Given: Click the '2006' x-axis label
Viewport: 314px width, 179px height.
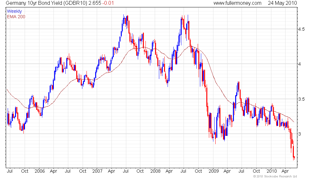Looking at the screenshot, I should (x=39, y=171).
